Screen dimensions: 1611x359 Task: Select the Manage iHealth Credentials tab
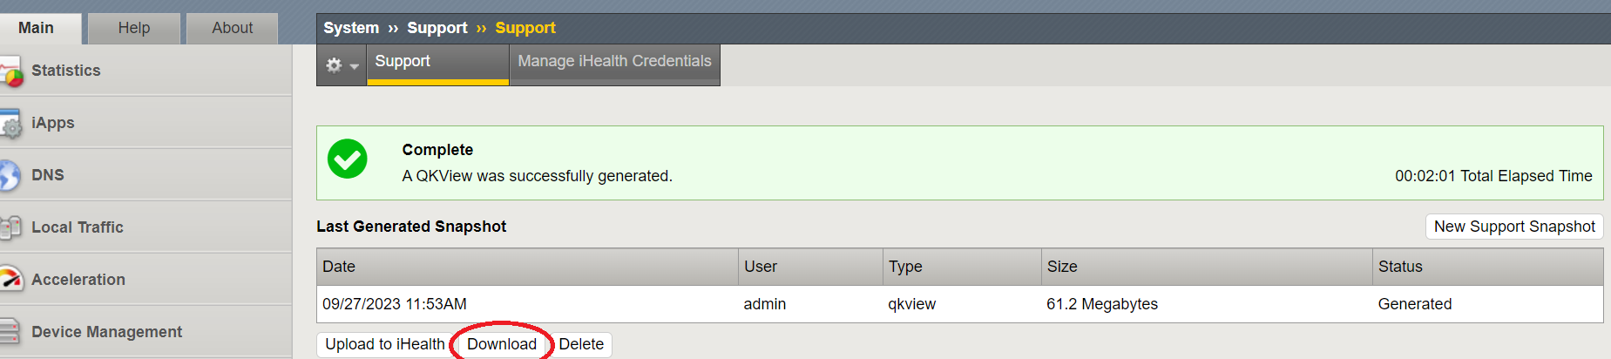(614, 63)
